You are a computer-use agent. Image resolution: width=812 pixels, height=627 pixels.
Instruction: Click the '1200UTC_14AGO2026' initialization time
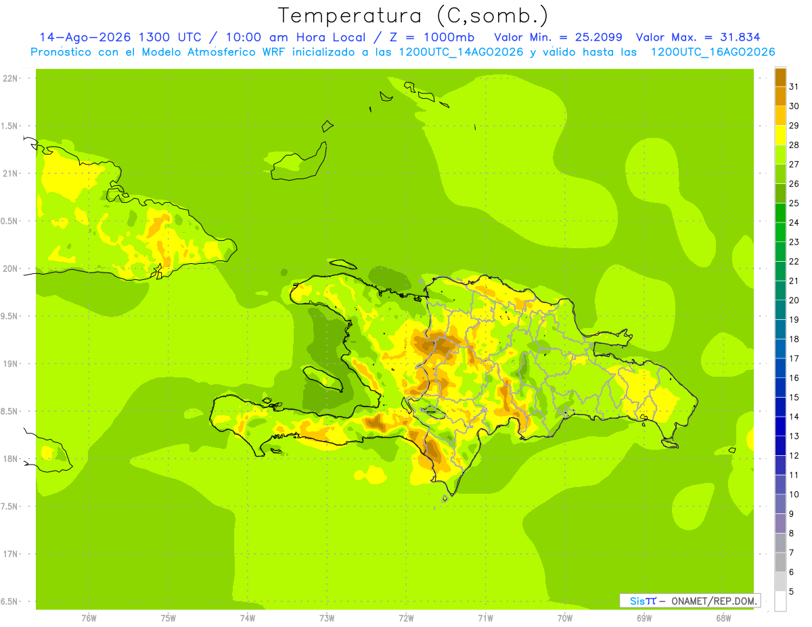coord(461,52)
